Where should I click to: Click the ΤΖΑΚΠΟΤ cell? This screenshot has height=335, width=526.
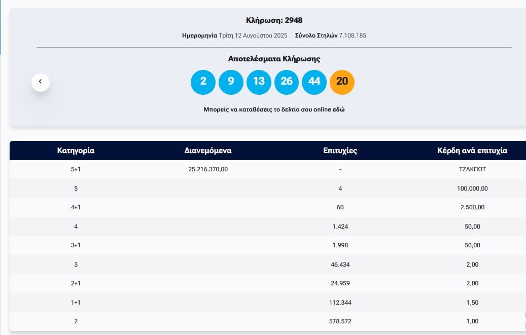click(x=472, y=169)
